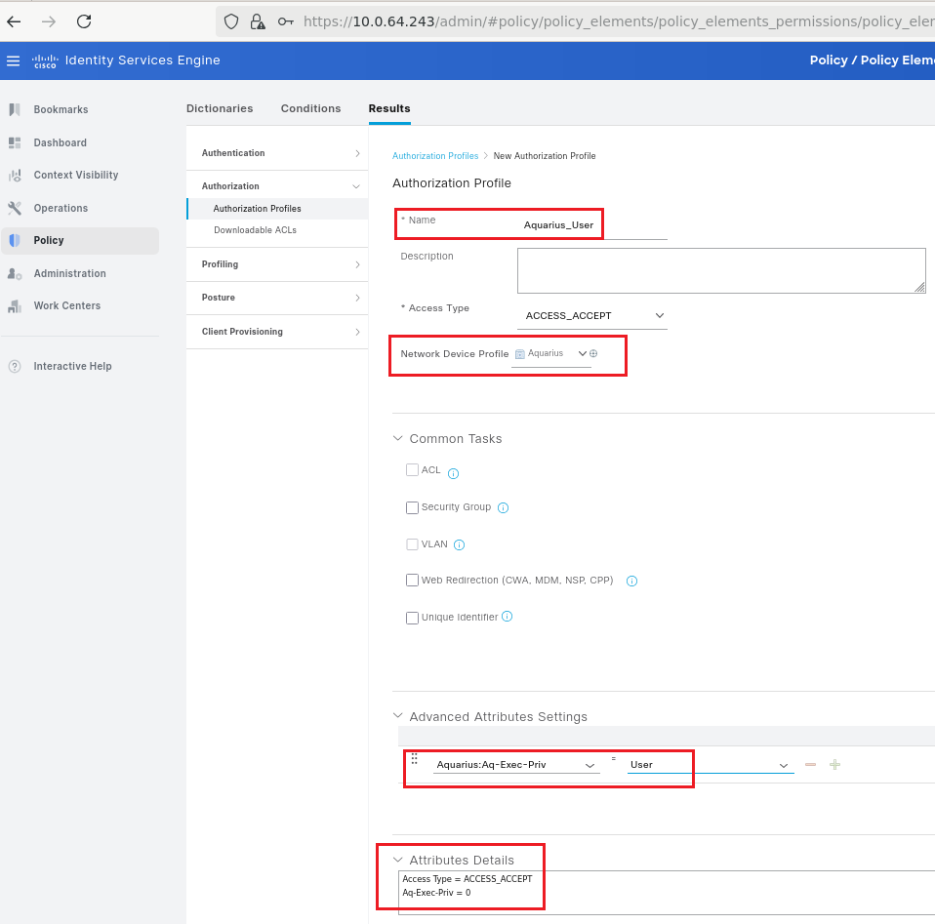Click the Description text area

click(721, 271)
